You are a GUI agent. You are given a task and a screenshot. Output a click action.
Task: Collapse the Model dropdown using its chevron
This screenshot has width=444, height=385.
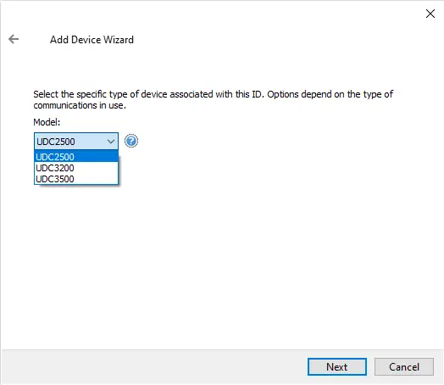click(111, 141)
